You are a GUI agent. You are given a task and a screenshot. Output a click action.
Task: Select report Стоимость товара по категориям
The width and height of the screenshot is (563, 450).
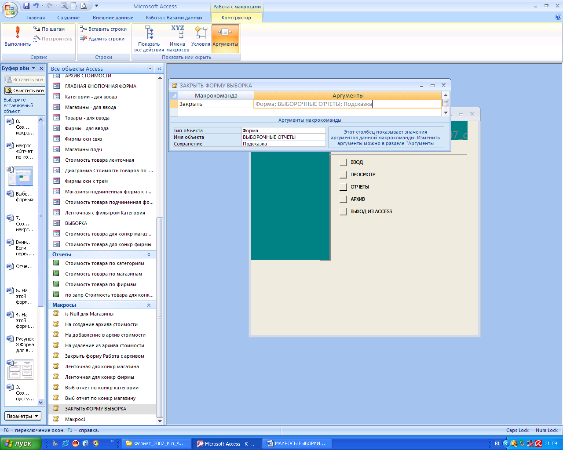(102, 263)
